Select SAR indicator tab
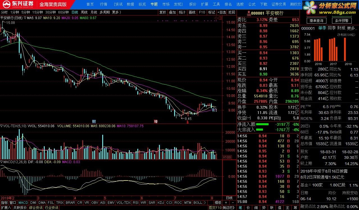 coord(152,202)
